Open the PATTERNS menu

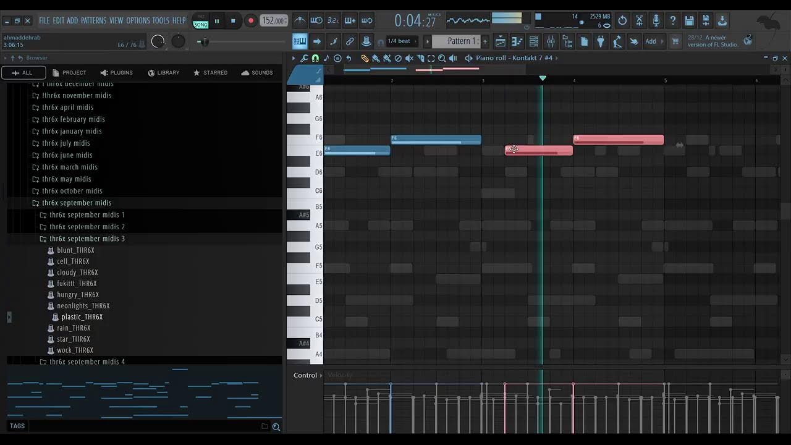coord(93,20)
